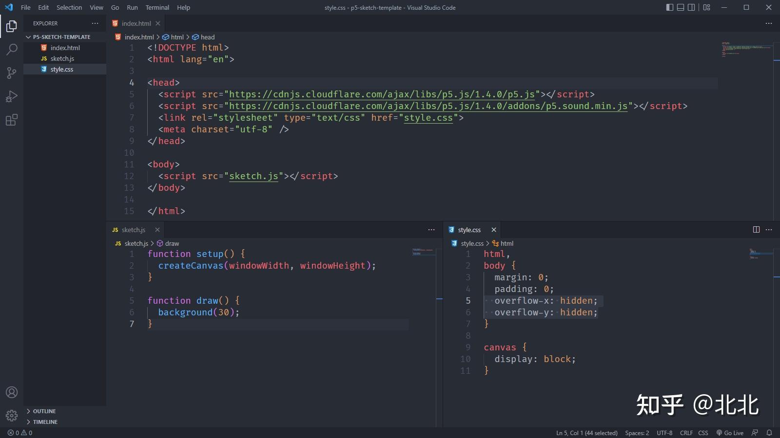Open the Extensions icon

tap(11, 120)
